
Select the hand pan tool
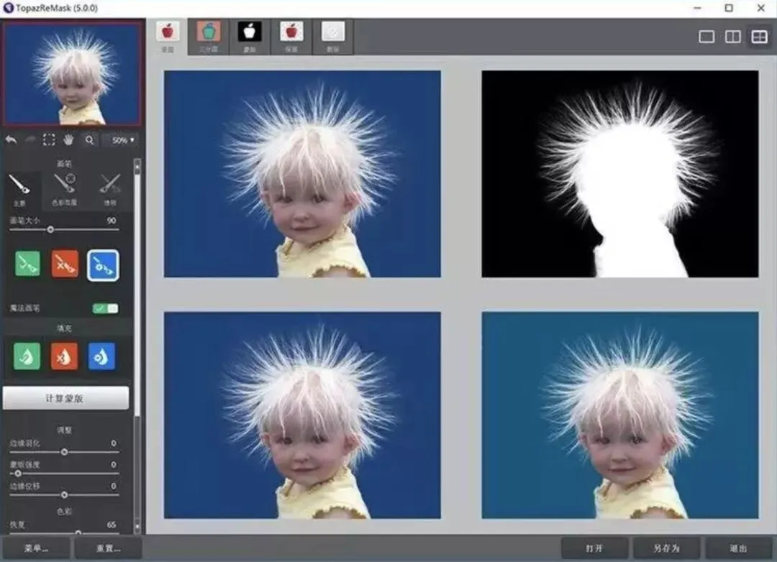69,140
